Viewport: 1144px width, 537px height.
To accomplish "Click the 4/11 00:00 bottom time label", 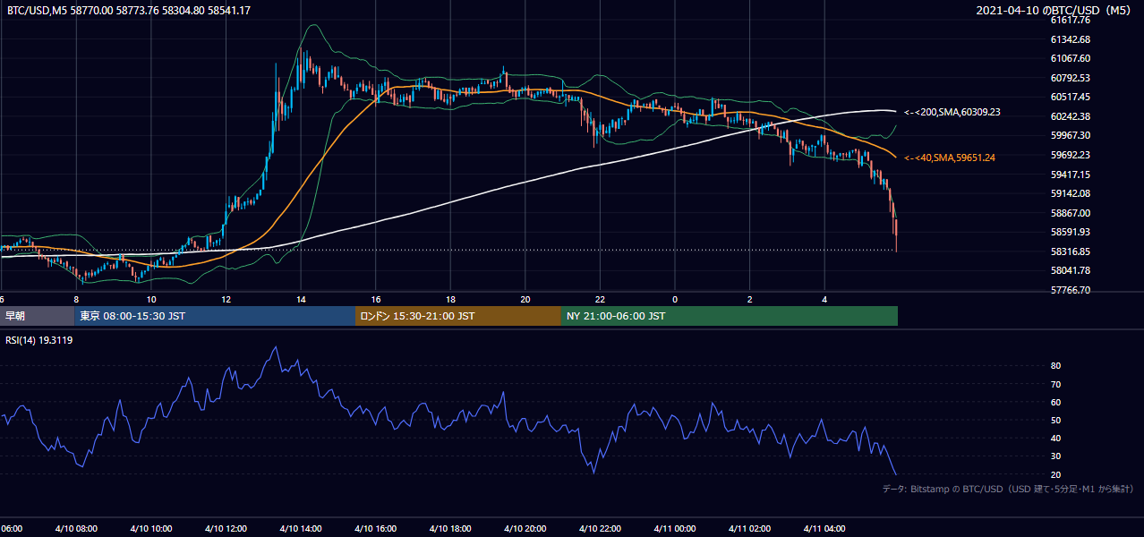I will point(675,529).
